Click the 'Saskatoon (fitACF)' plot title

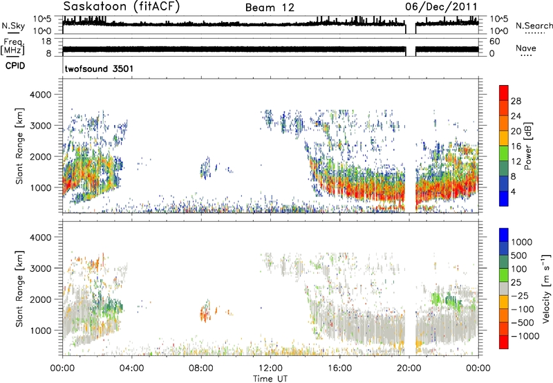(x=122, y=7)
